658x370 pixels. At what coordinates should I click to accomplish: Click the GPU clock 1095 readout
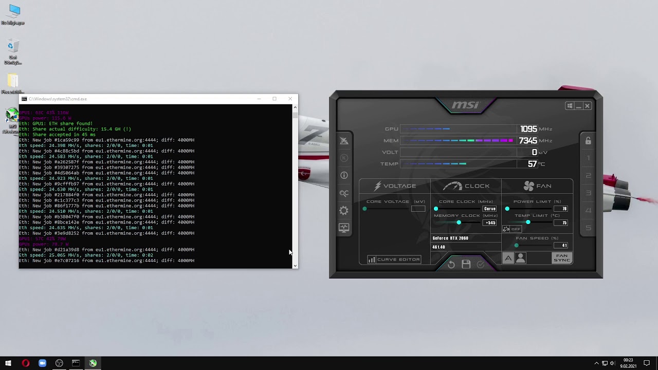(x=528, y=129)
